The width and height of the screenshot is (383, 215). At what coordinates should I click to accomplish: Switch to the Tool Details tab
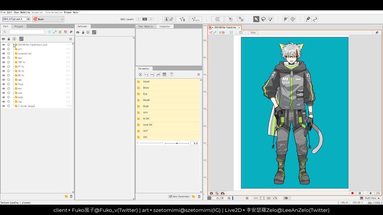click(146, 26)
